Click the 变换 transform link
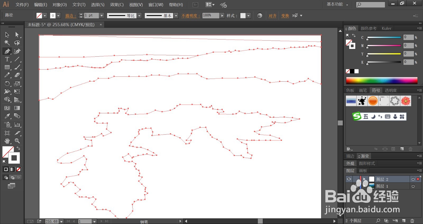This screenshot has height=224, width=423. (285, 16)
